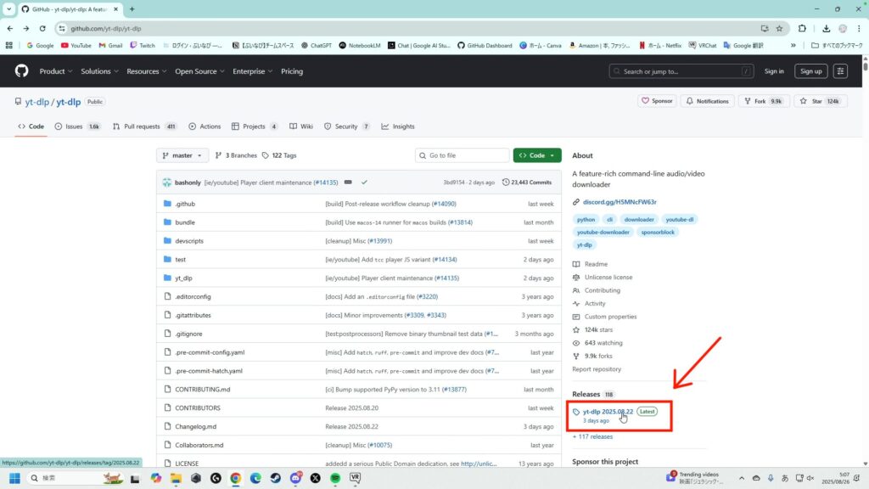Screen dimensions: 869x489
Task: Open the green Code dropdown
Action: (536, 155)
